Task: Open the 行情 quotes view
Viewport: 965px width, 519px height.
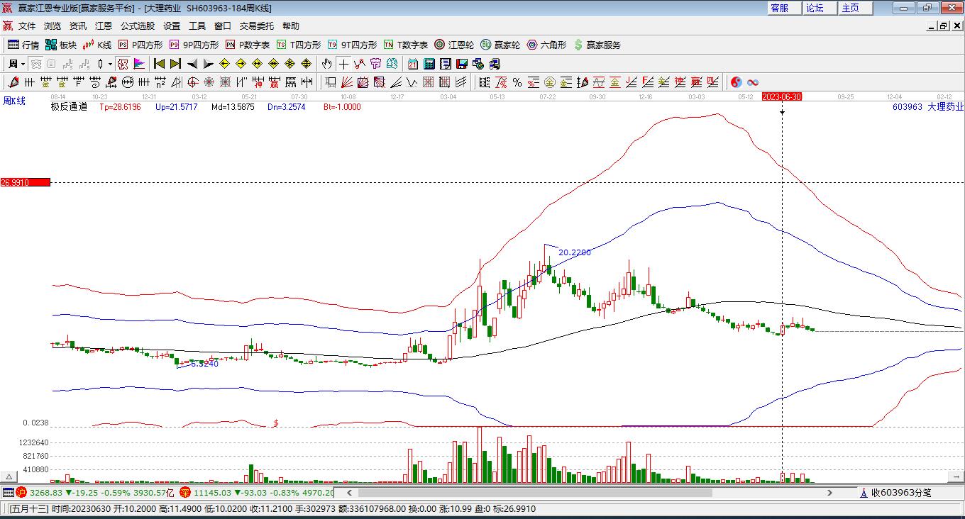Action: (23, 45)
